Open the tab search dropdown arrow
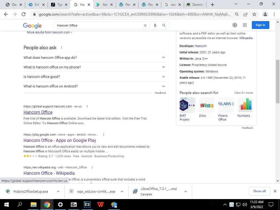The height and width of the screenshot is (210, 280). [x=236, y=4]
